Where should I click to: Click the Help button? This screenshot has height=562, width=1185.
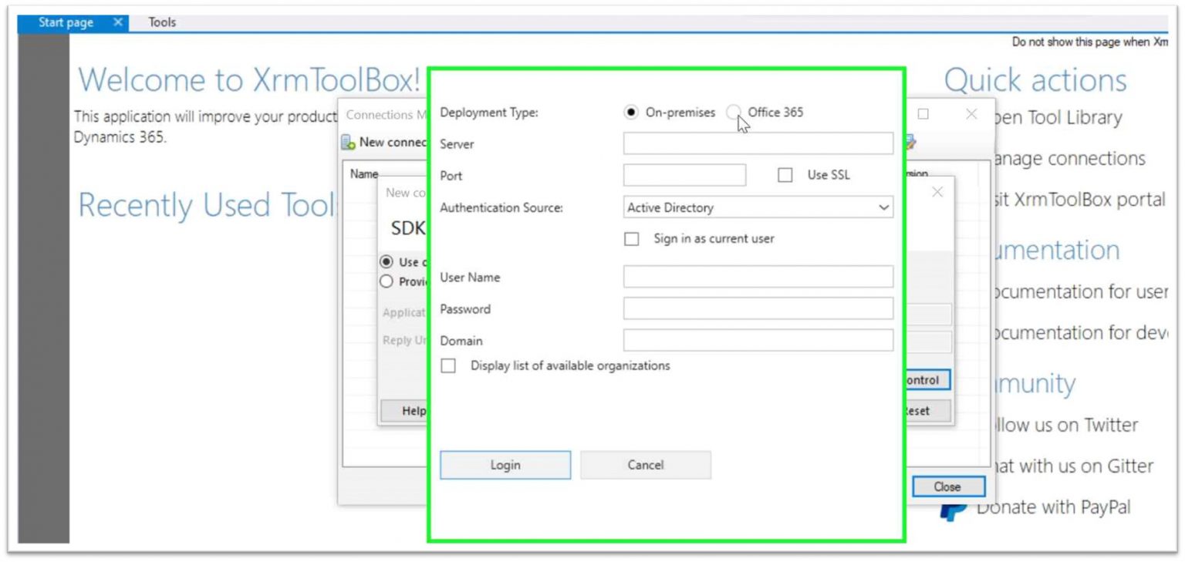pos(414,411)
